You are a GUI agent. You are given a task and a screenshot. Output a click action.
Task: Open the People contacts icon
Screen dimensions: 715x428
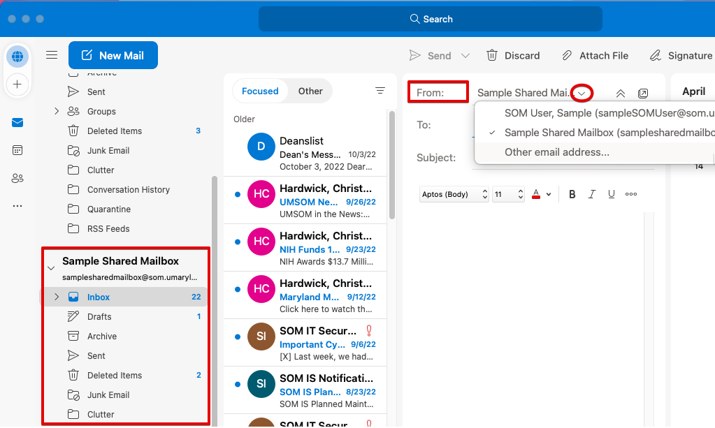coord(17,178)
